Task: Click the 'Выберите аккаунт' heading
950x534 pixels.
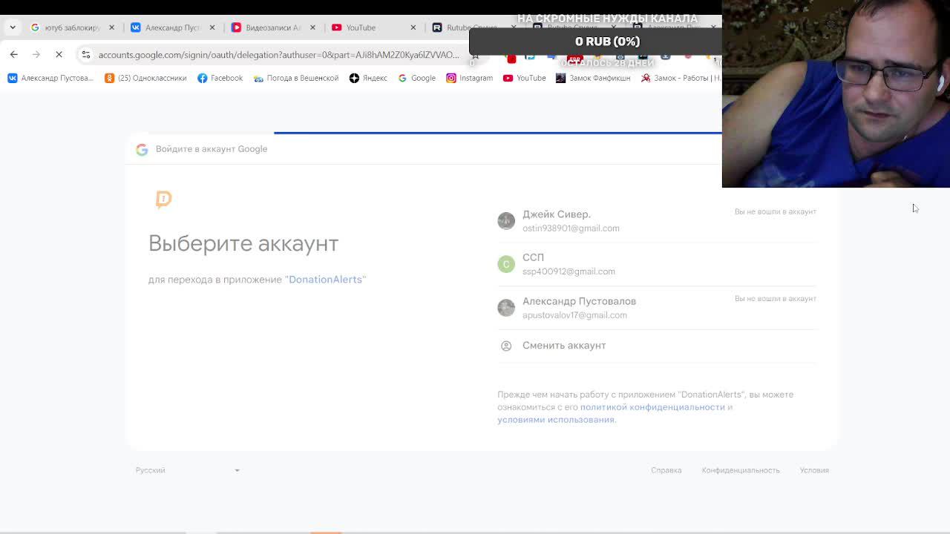Action: 243,243
